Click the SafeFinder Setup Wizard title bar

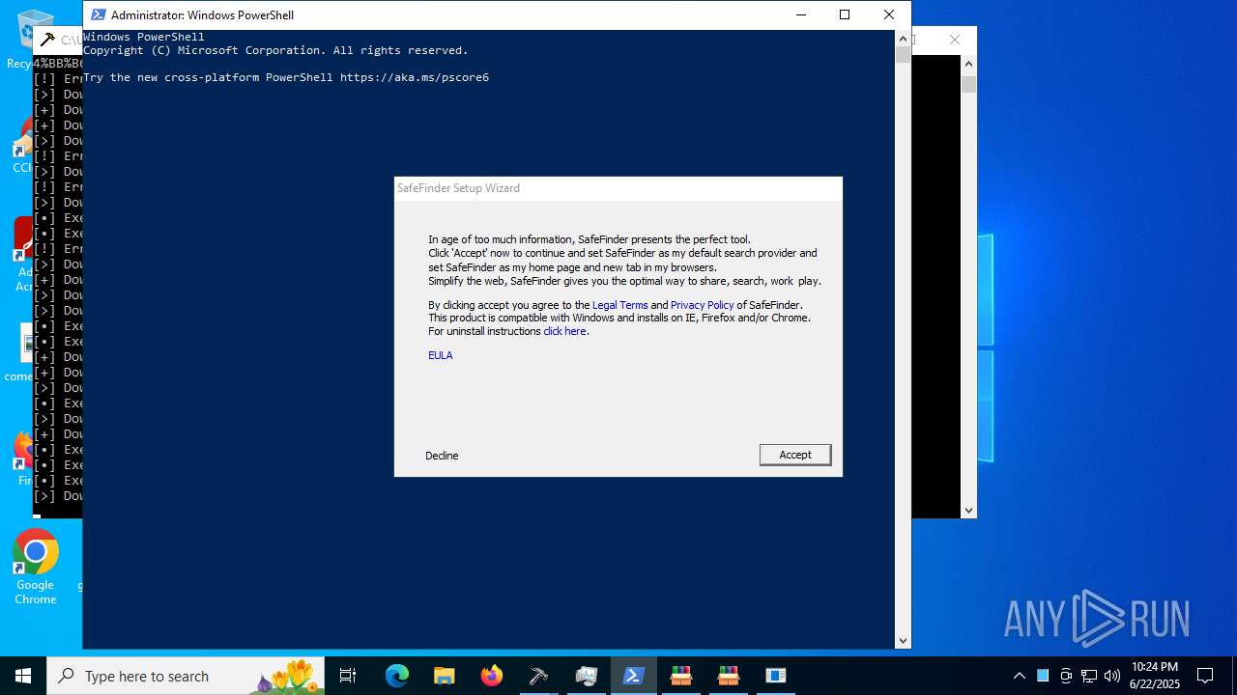click(x=618, y=188)
